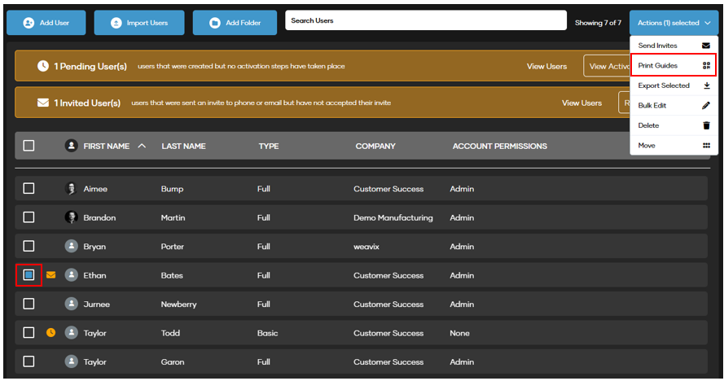Click the partially hidden View Activa button
This screenshot has height=381, width=724.
[x=607, y=67]
